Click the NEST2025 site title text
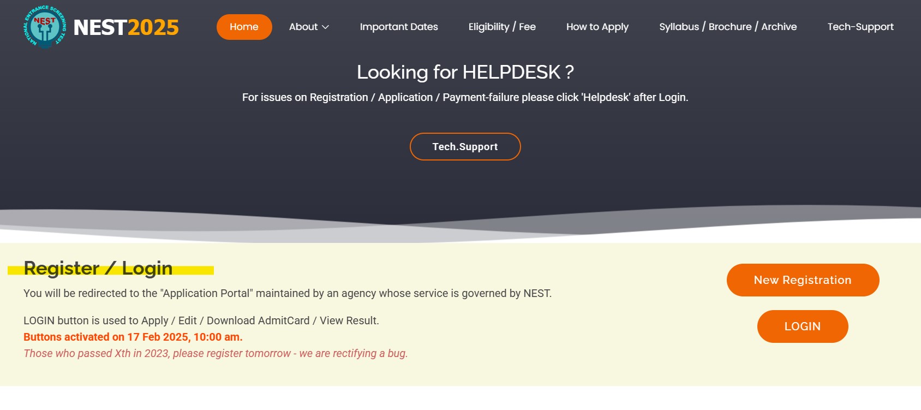921x410 pixels. point(126,27)
